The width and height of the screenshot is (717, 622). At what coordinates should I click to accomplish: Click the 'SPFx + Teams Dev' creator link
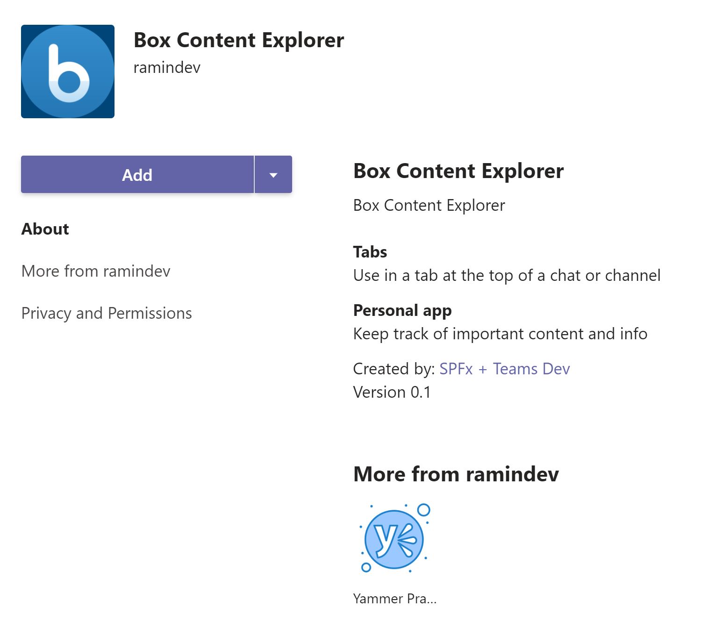504,369
